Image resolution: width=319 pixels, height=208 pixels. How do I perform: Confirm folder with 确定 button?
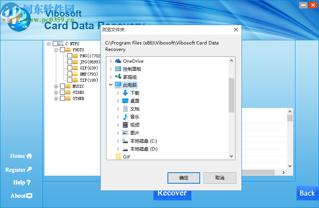point(184,178)
